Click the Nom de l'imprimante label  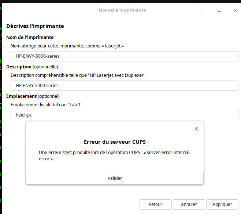point(30,38)
